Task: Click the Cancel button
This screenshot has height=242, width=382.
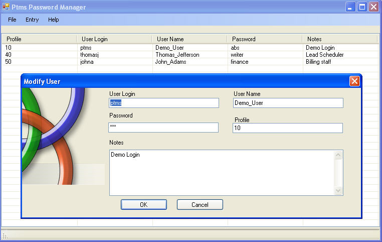Action: point(200,205)
